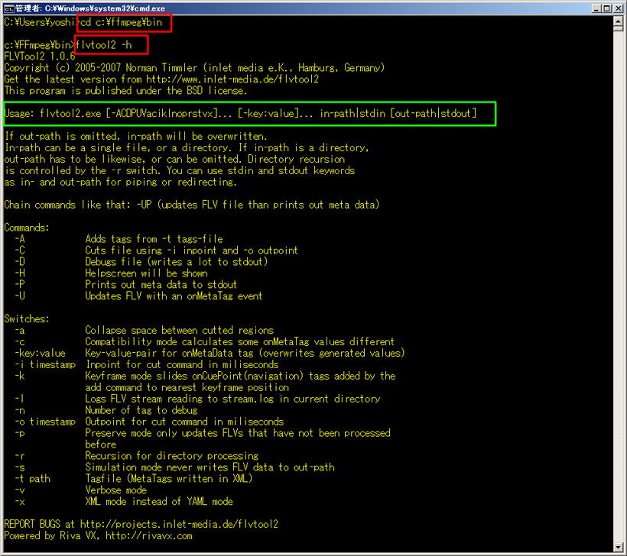This screenshot has height=556, width=627.
Task: Click '-r Recursion for directory processing'
Action: pyautogui.click(x=137, y=456)
